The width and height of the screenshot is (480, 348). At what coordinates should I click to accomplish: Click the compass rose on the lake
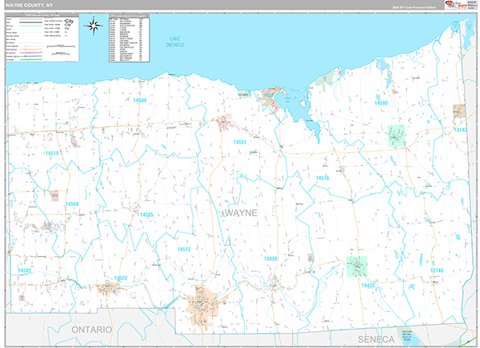(94, 26)
